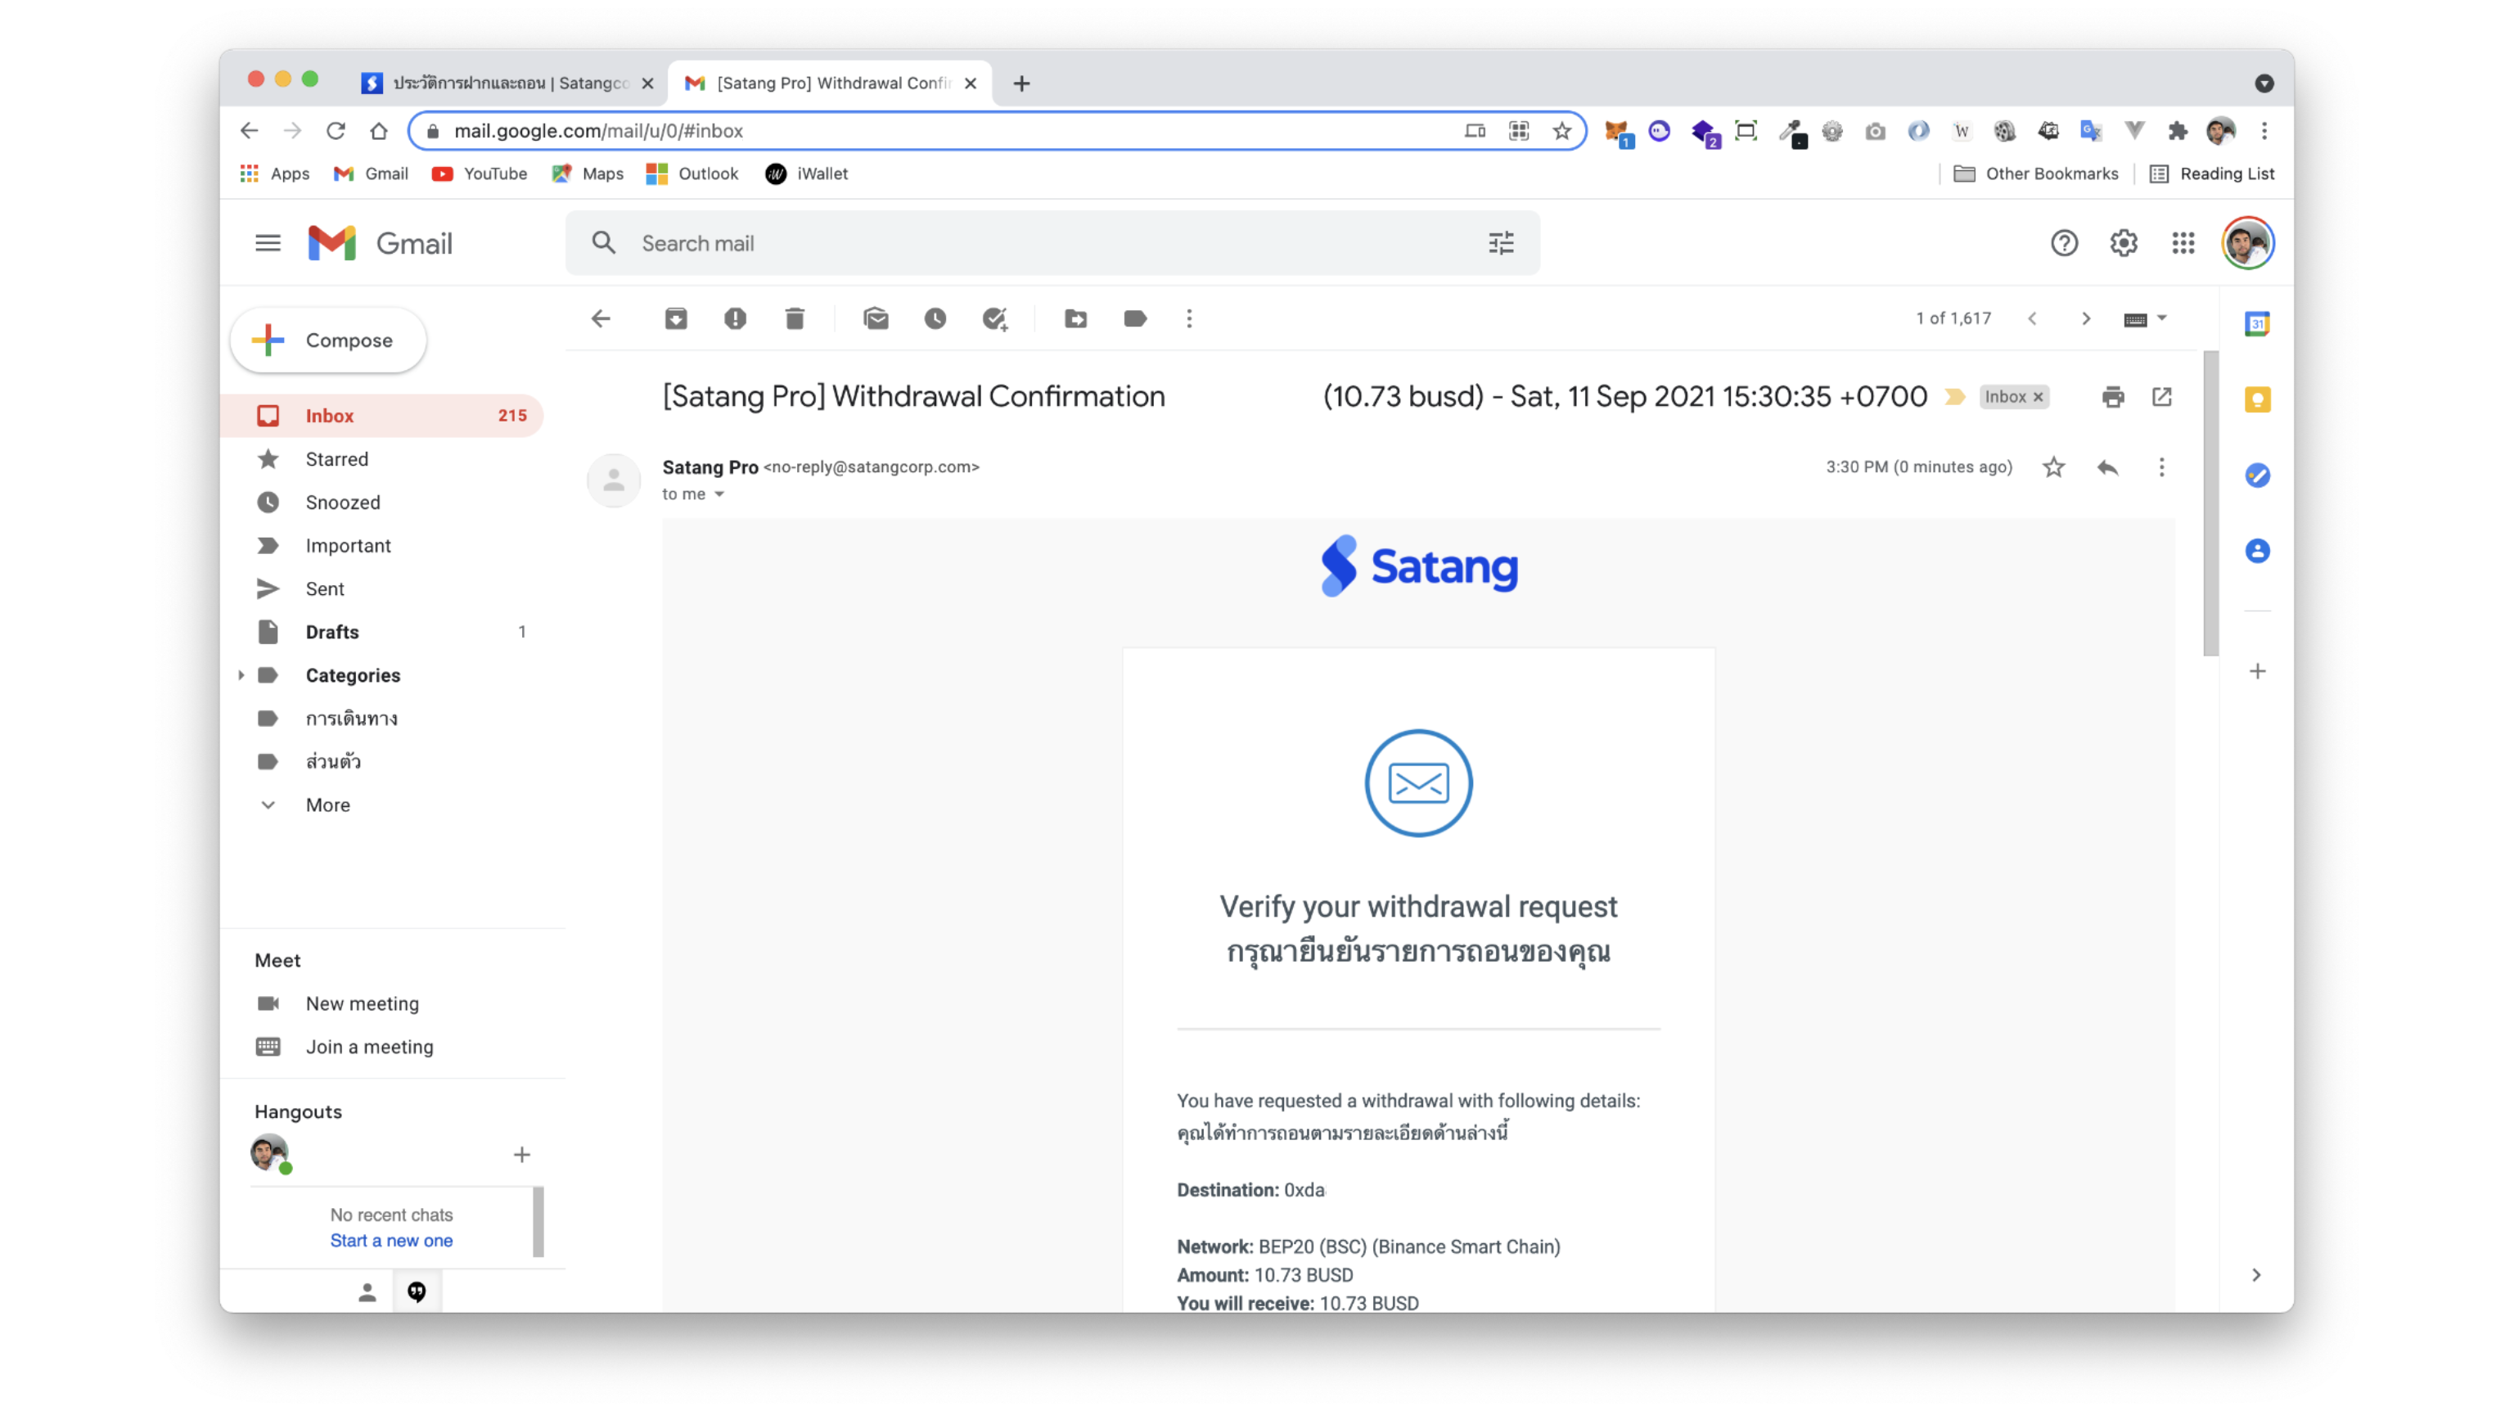Click the email body scrollbar

[x=2210, y=503]
